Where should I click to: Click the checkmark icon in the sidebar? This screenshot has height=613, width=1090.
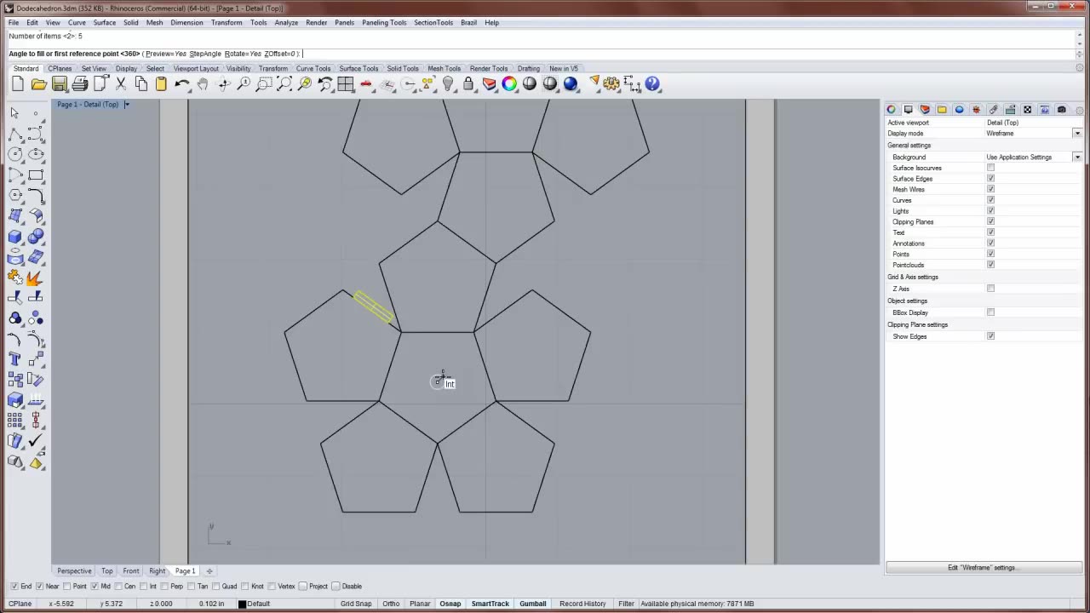35,440
